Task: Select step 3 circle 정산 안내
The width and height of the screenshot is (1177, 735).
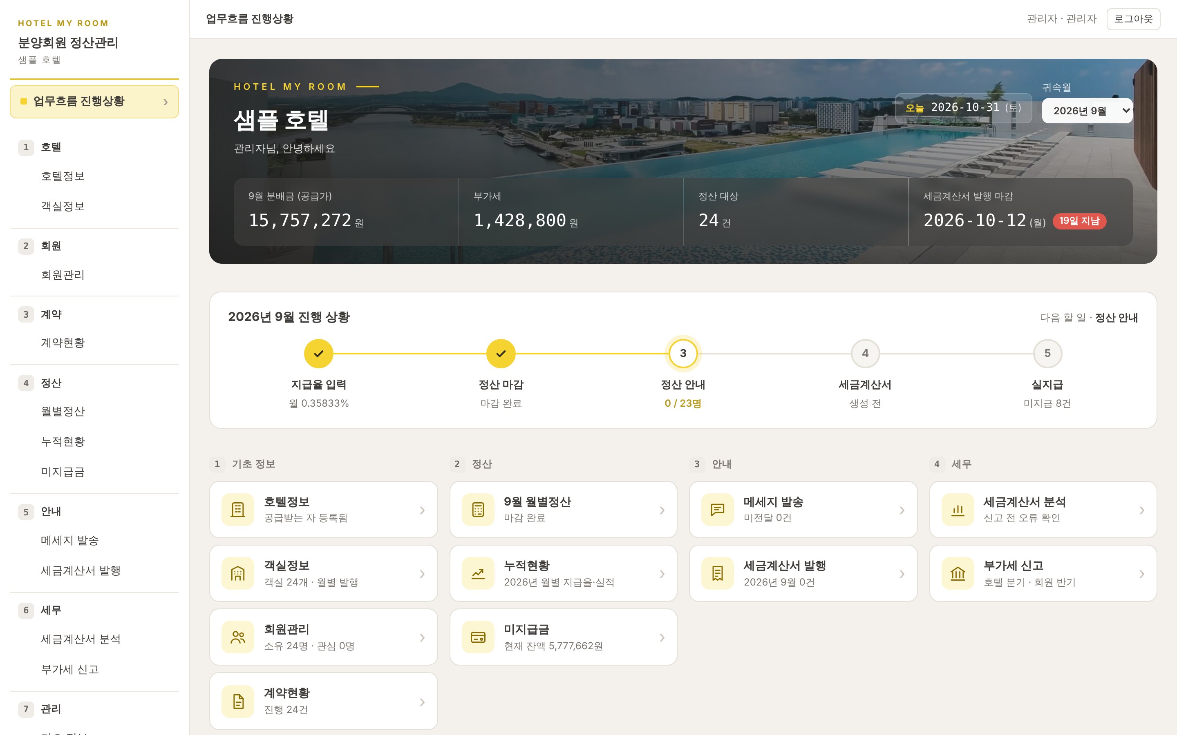Action: coord(683,353)
